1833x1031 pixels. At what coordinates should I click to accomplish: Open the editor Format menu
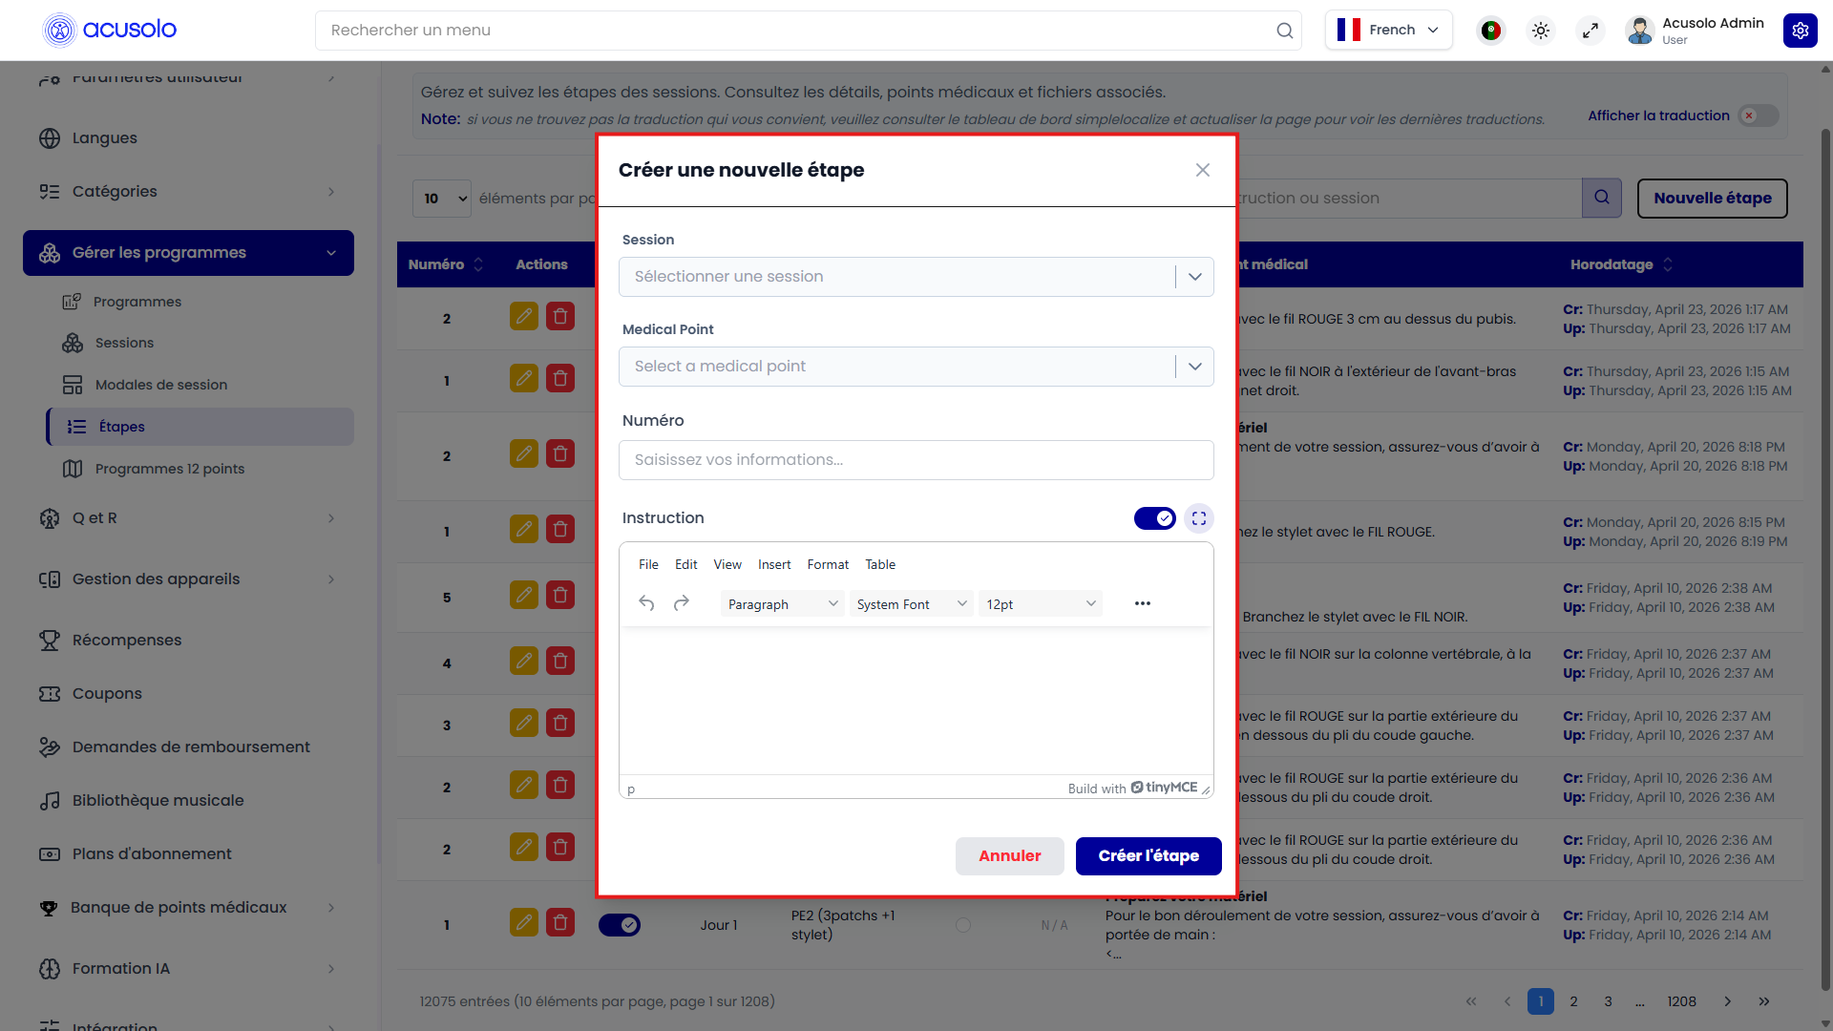click(828, 564)
